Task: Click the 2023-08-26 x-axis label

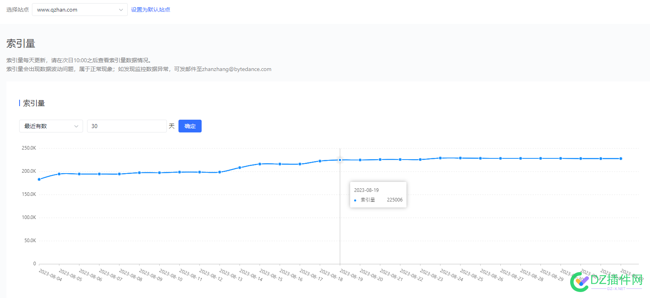Action: [491, 274]
